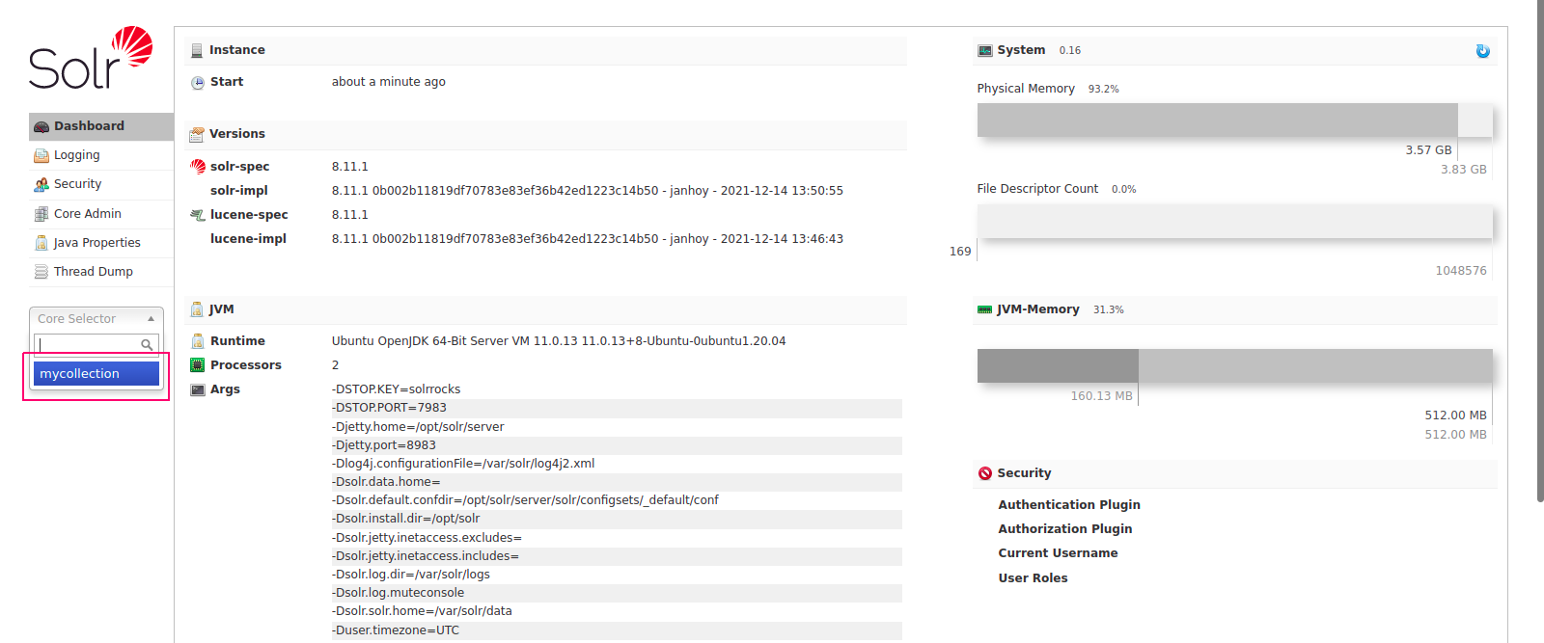This screenshot has height=643, width=1544.
Task: Click the Physical Memory 93.2% value
Action: tap(1104, 89)
